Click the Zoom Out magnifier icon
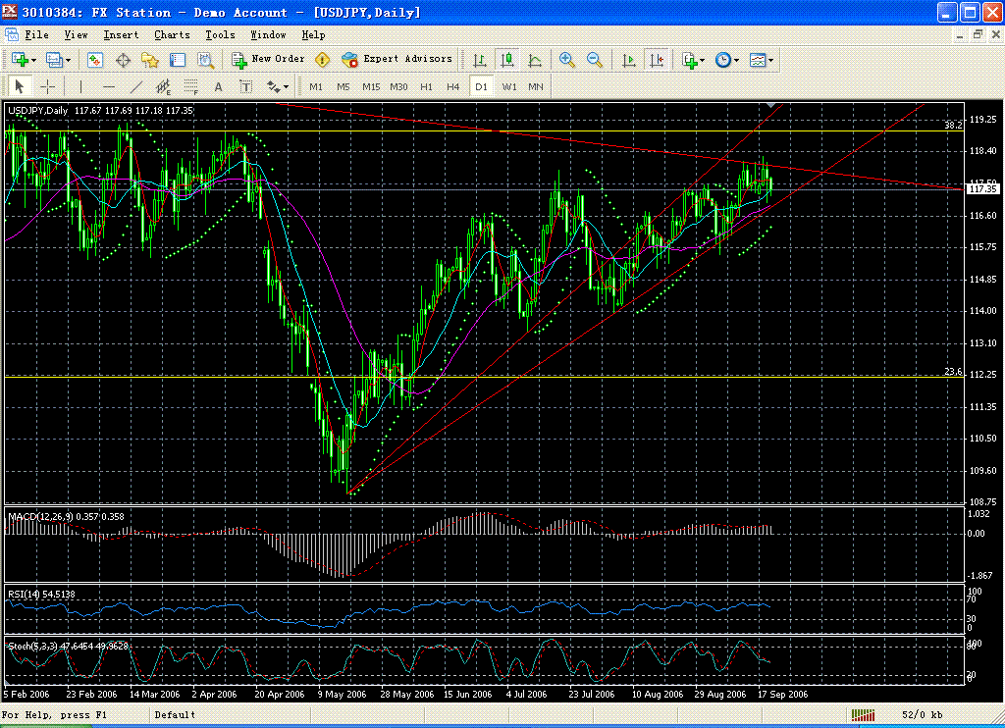The width and height of the screenshot is (1005, 728). pos(594,60)
